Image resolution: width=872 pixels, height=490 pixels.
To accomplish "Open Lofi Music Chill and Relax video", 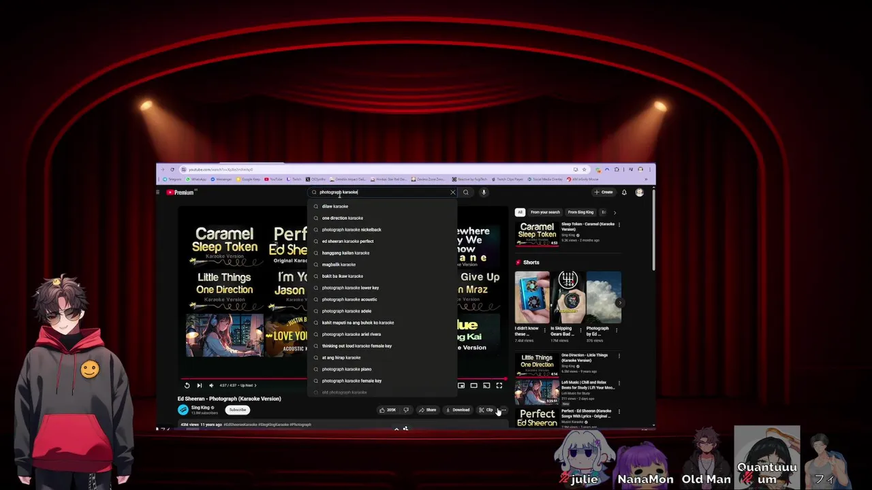I will [x=537, y=392].
